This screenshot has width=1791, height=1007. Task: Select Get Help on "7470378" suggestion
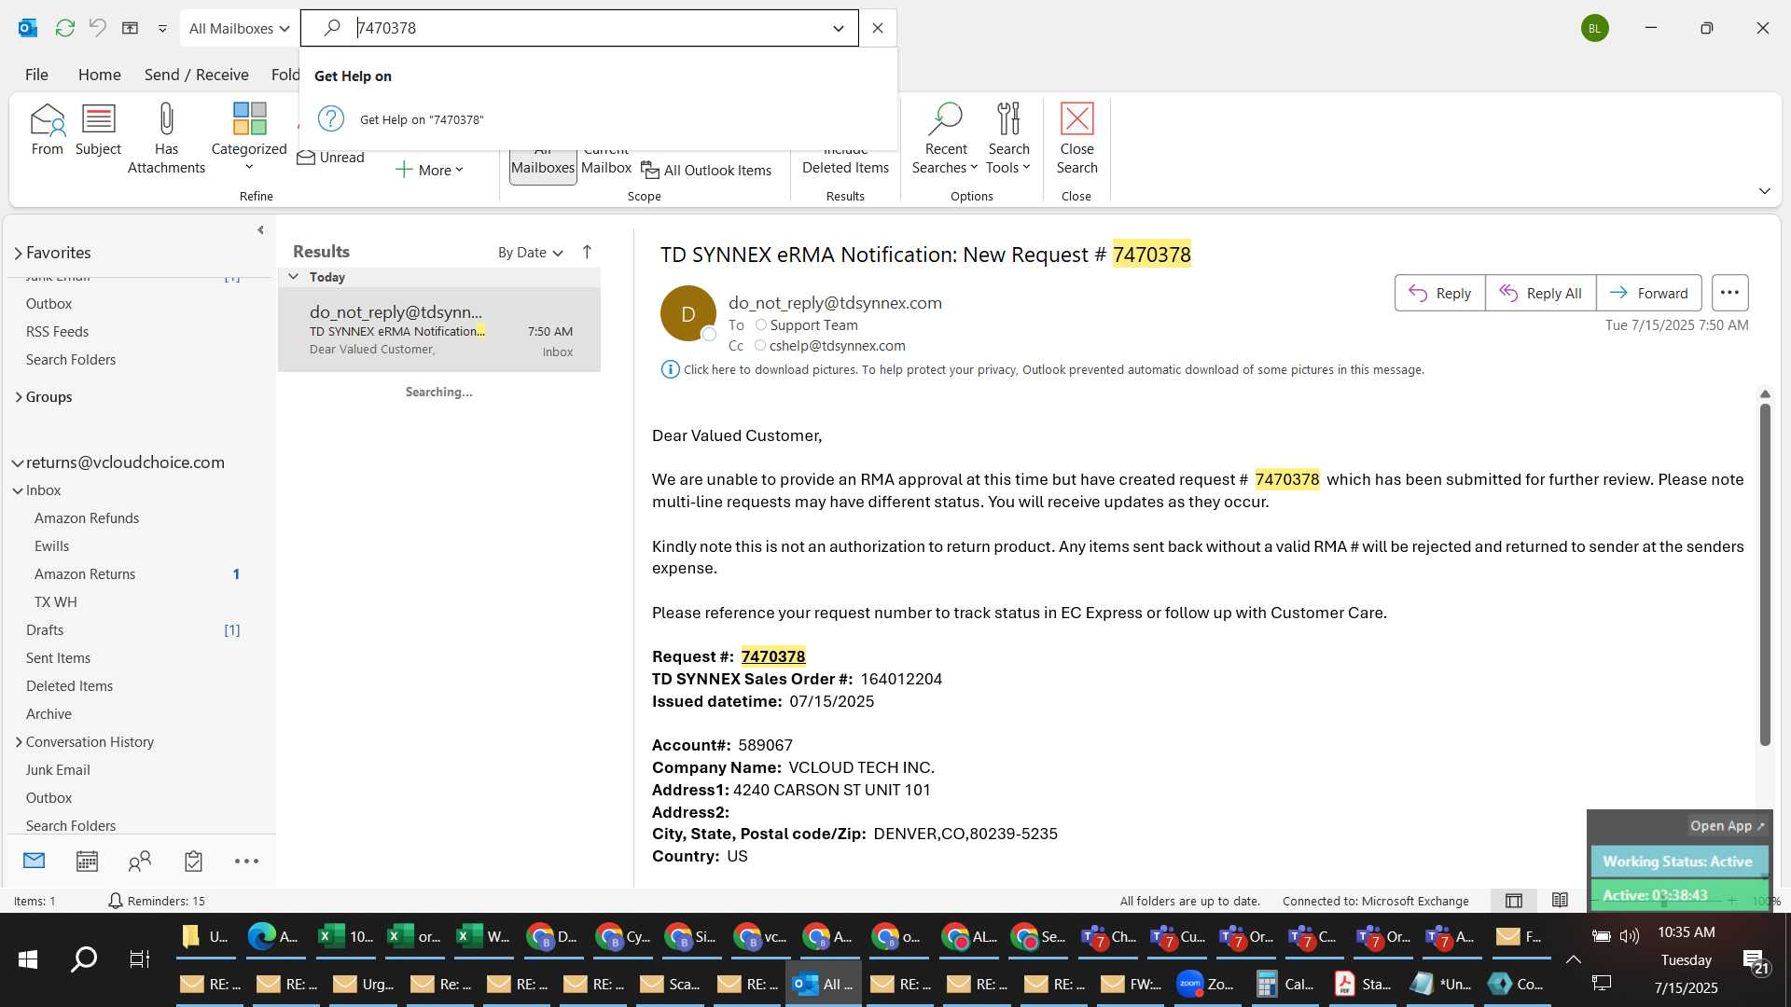pos(597,119)
